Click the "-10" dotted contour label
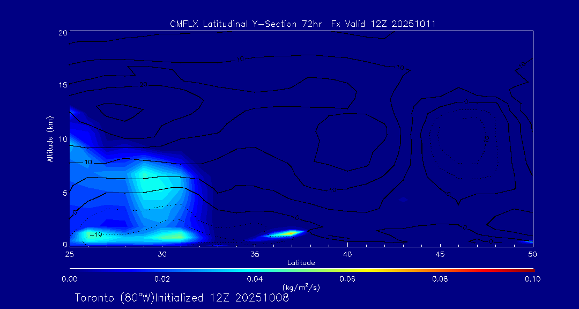 96,234
